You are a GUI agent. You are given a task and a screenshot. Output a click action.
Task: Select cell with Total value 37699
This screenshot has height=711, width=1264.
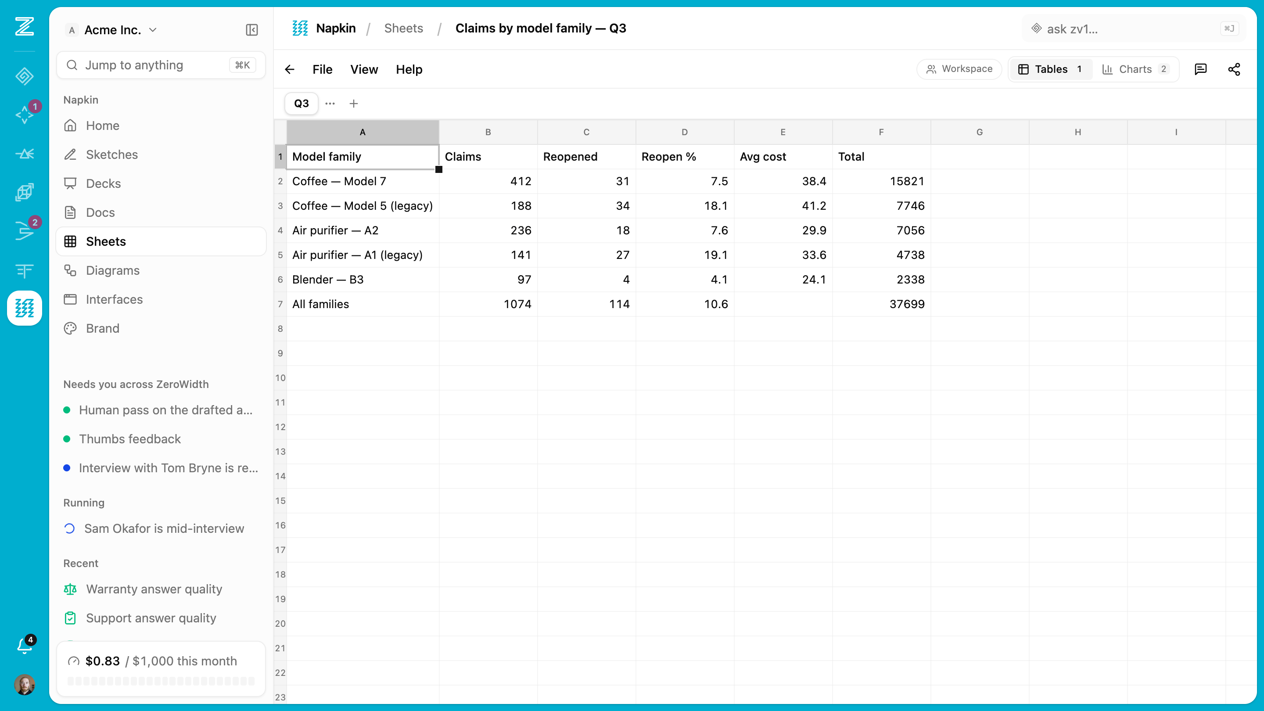pyautogui.click(x=881, y=304)
